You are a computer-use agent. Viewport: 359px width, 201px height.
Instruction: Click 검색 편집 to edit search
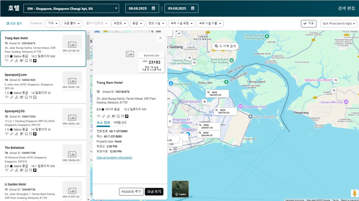pos(346,8)
